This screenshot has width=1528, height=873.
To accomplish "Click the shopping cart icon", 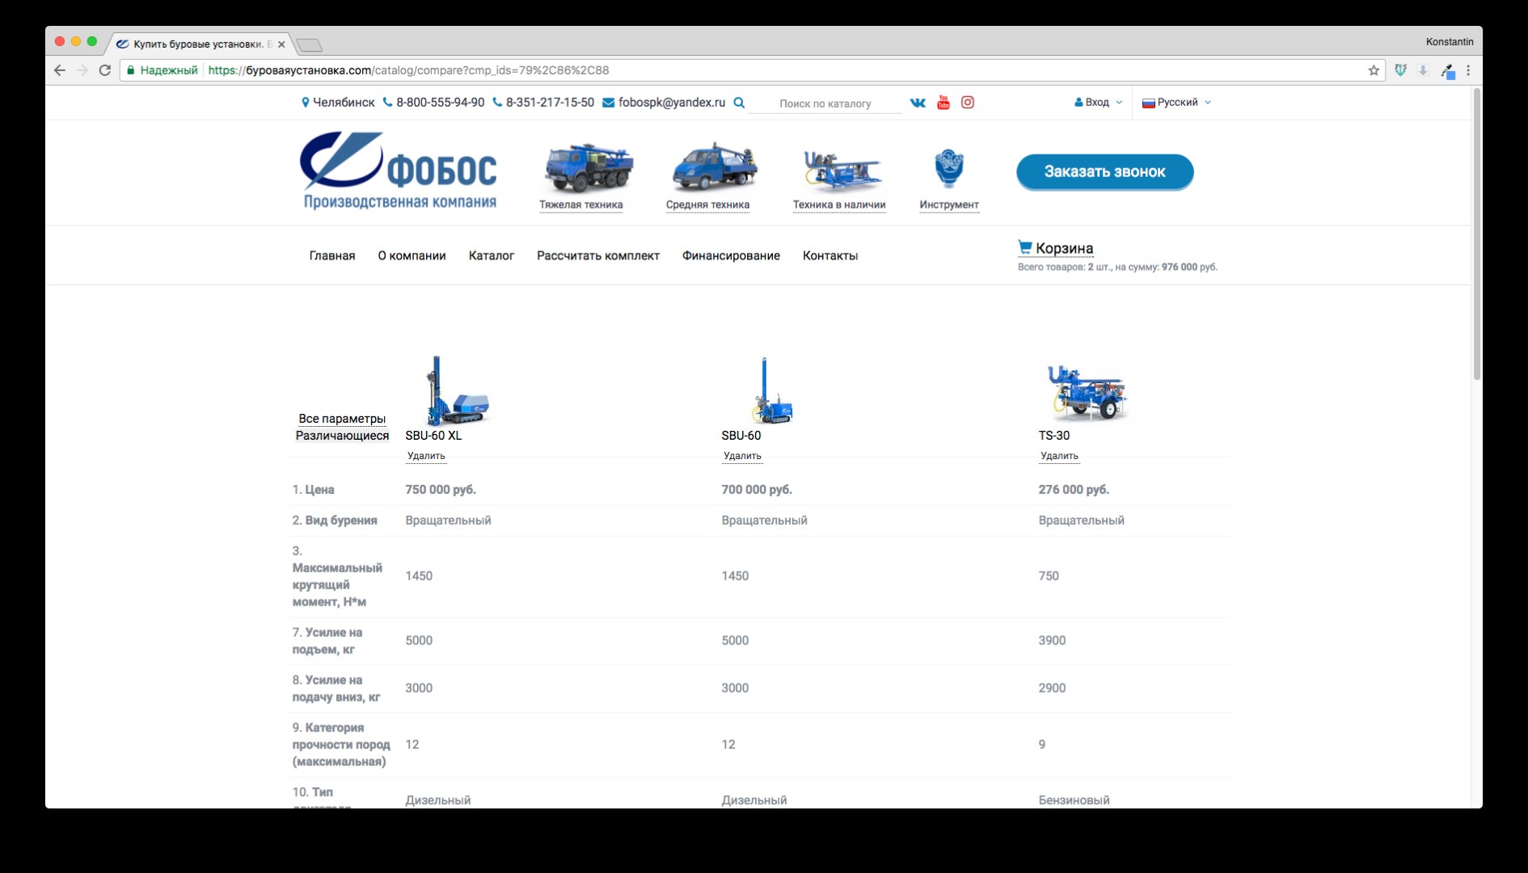I will tap(1024, 247).
